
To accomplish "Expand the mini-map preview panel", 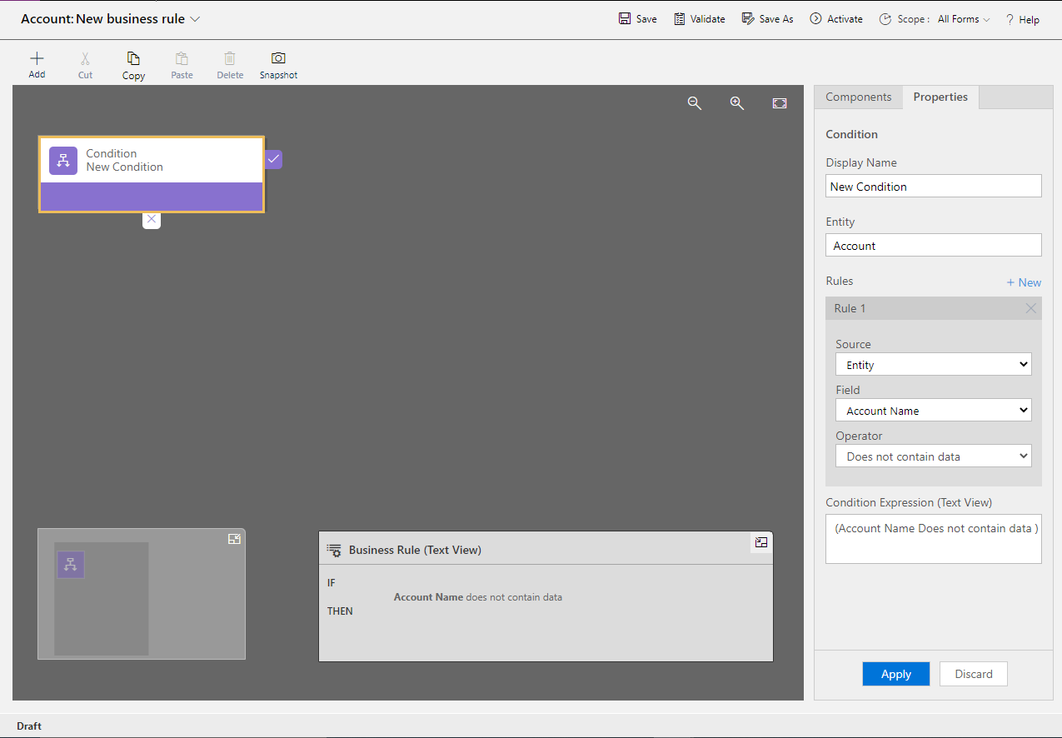I will point(234,538).
